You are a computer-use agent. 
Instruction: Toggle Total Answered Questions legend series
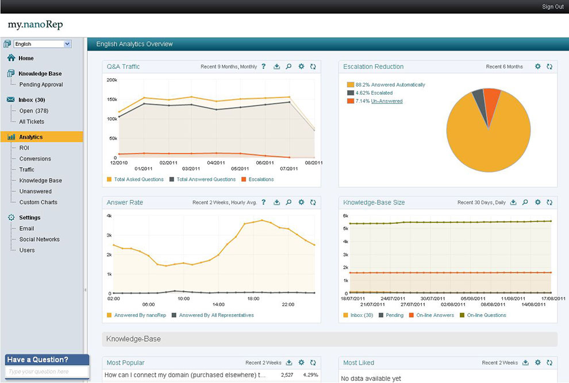(202, 179)
